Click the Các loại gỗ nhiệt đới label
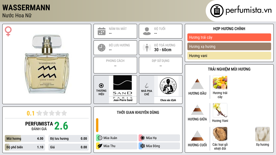 point(220,146)
